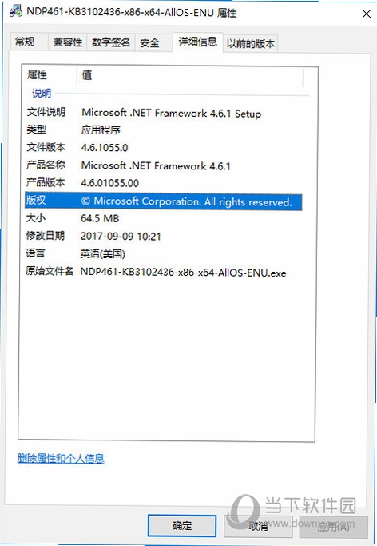Viewport: 377px width, 546px height.
Task: Click the 取消 button
Action: [x=258, y=526]
